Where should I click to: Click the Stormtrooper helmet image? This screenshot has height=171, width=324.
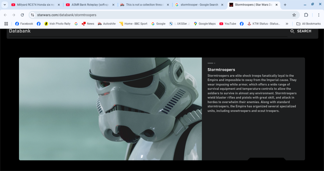(x=110, y=109)
